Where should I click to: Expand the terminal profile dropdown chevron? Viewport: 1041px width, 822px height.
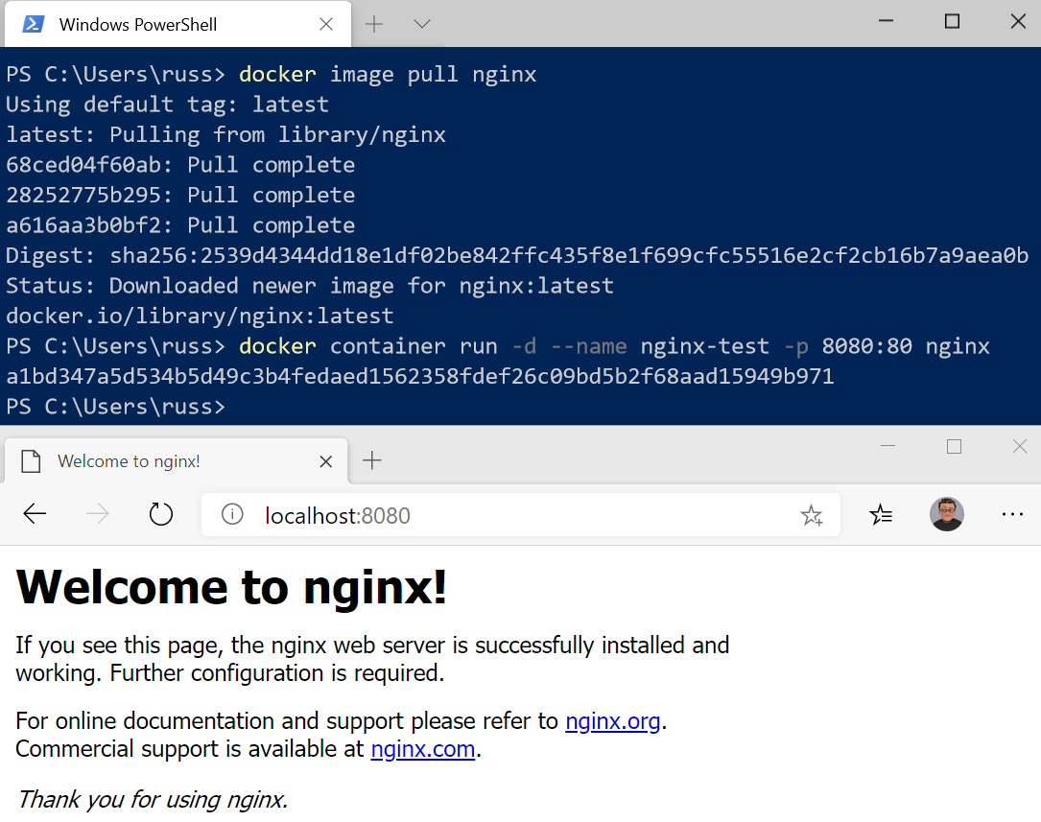(x=421, y=25)
